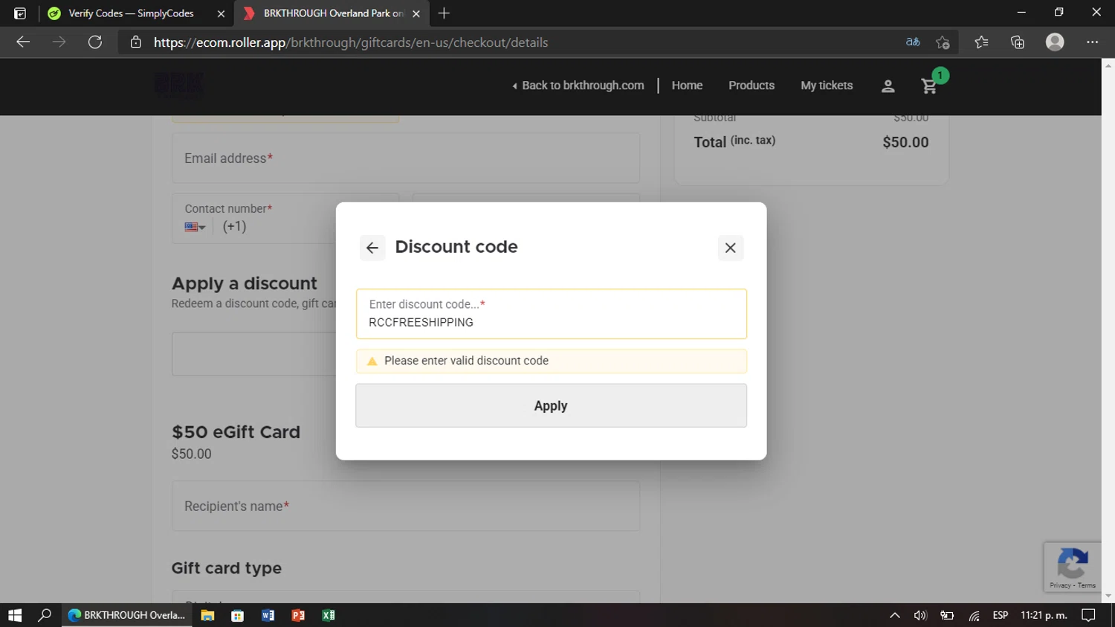Open browser Settings and more menu
Viewport: 1115px width, 627px height.
[1092, 42]
